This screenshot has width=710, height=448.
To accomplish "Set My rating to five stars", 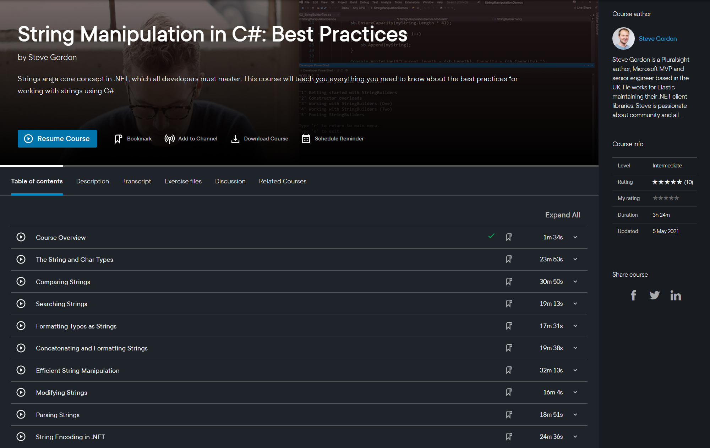I will (x=677, y=198).
